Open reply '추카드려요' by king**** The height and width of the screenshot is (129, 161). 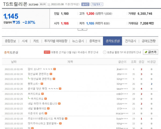37,99
